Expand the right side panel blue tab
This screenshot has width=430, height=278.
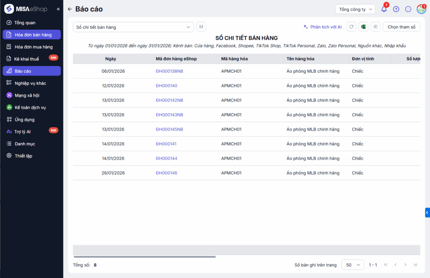(x=427, y=213)
